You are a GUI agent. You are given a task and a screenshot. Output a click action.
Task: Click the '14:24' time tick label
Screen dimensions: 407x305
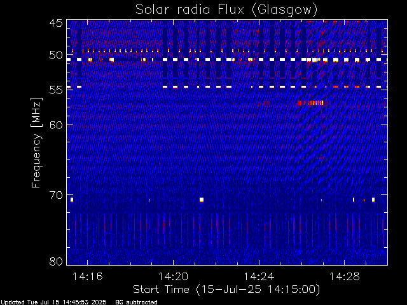(x=259, y=276)
